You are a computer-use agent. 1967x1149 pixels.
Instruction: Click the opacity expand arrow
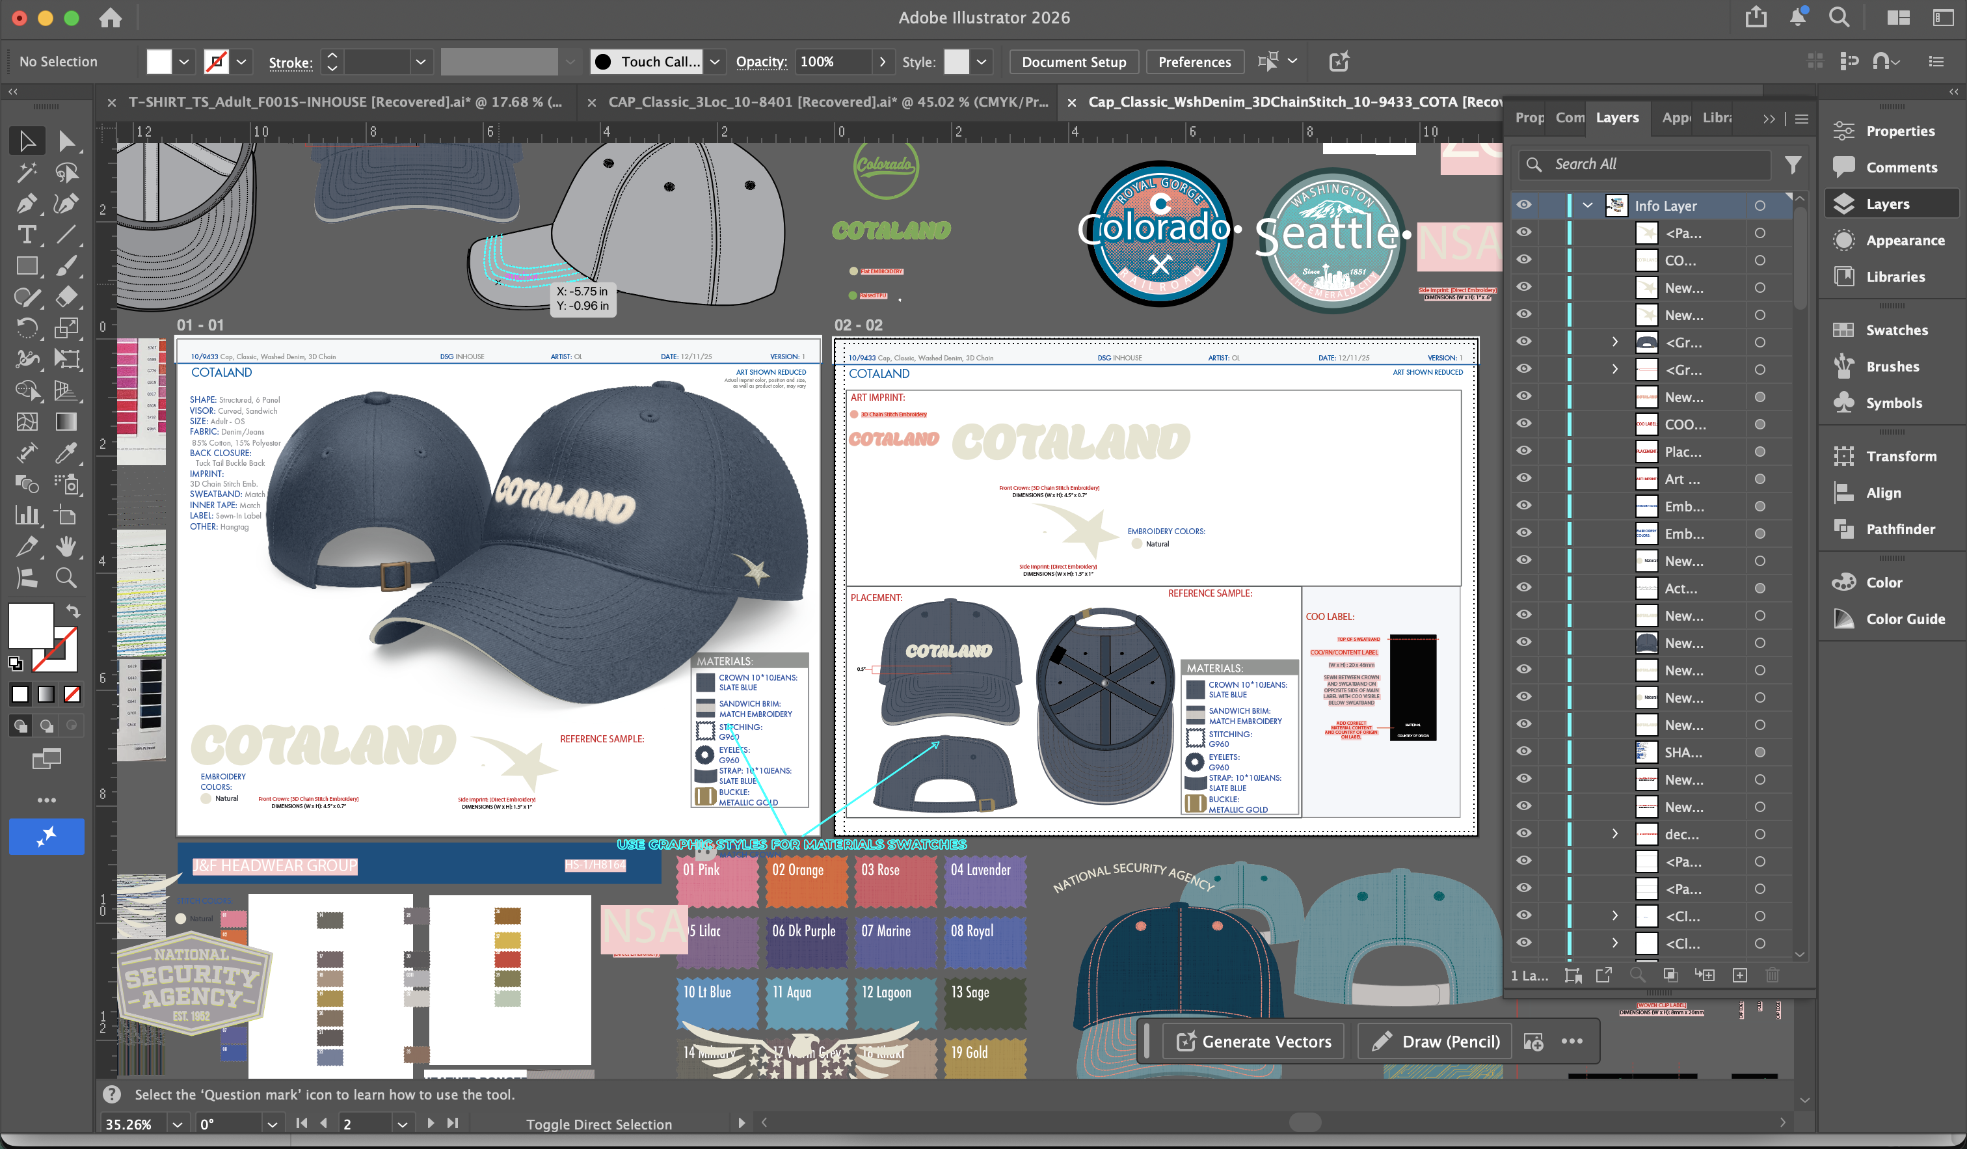[x=883, y=62]
